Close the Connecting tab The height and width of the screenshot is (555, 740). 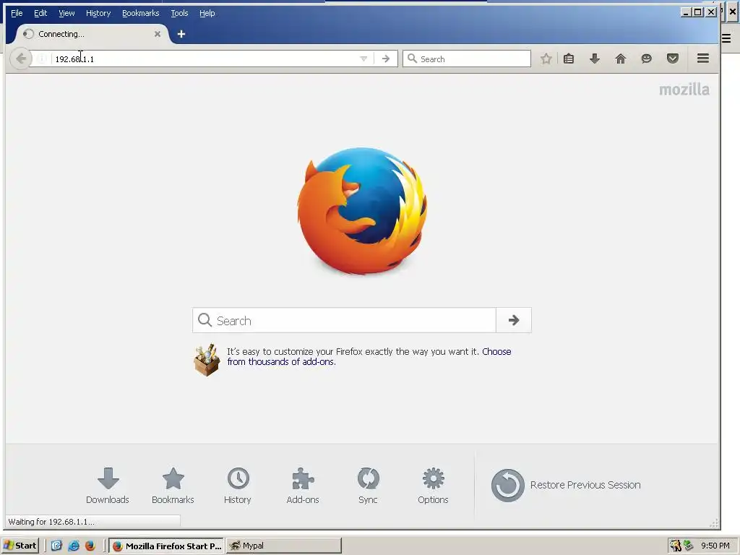(x=158, y=34)
